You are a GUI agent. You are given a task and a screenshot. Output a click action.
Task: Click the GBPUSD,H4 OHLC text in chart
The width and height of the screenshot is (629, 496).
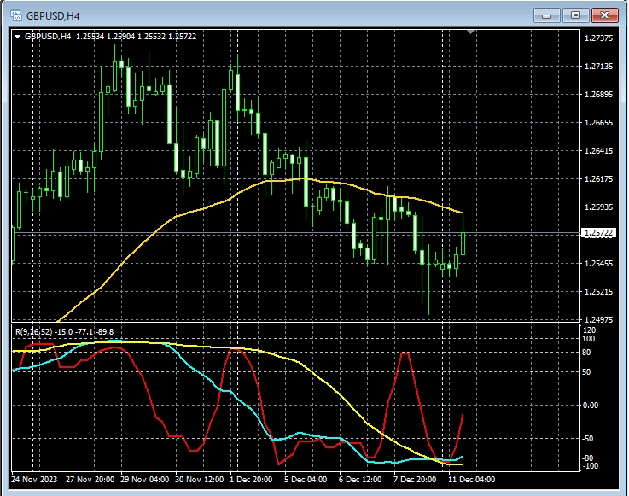click(109, 36)
